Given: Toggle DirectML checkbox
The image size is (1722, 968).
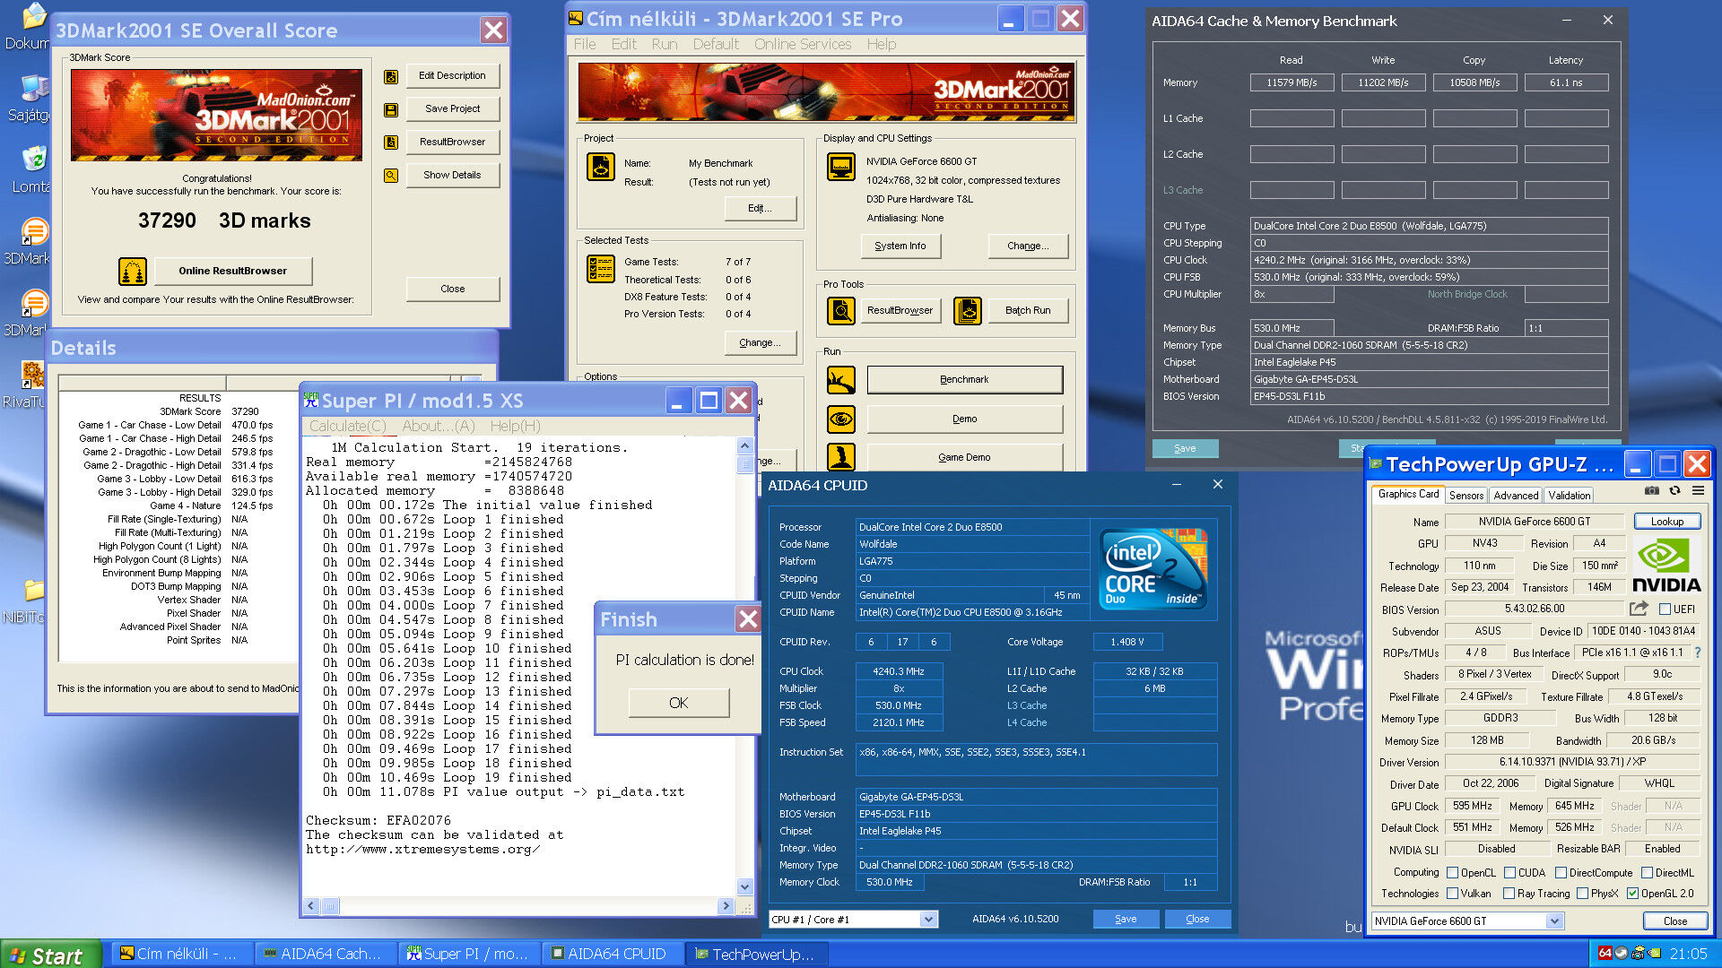Looking at the screenshot, I should 1647,873.
